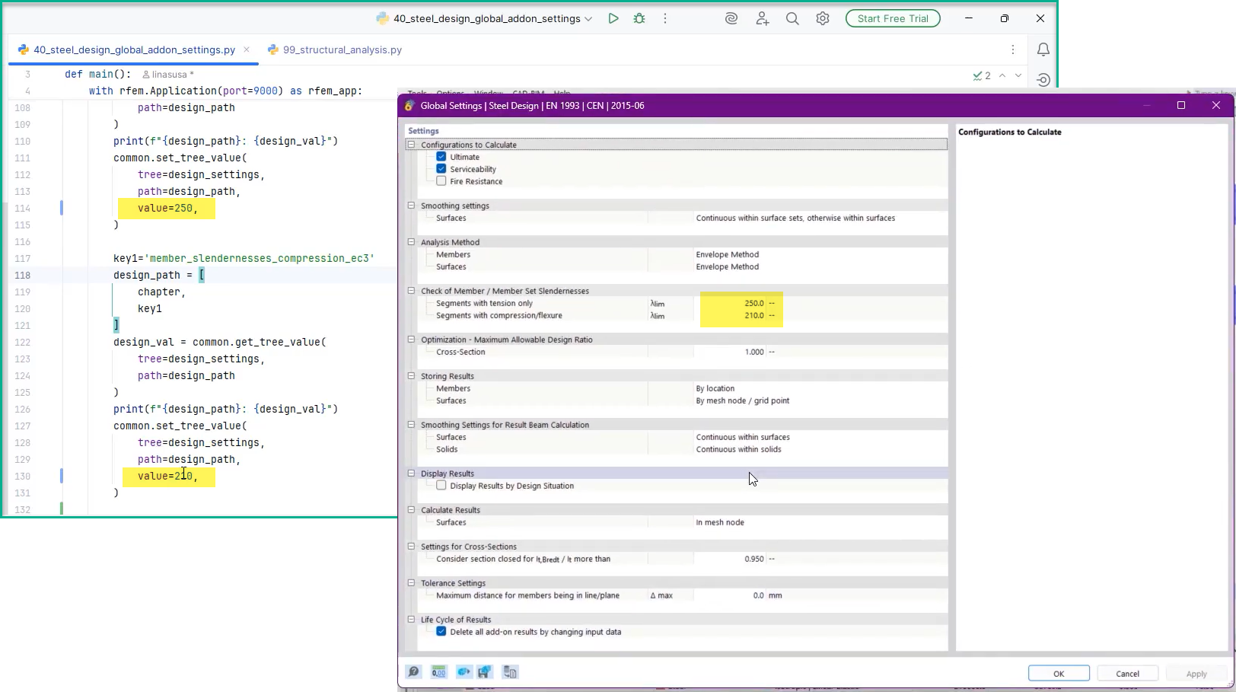This screenshot has height=692, width=1236.
Task: Open units and decimal places settings
Action: click(x=438, y=671)
